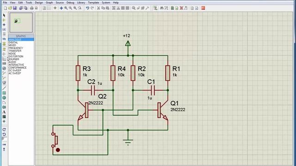The height and width of the screenshot is (166, 296).
Task: Click the blue Pan/center-at-cursor icon
Action: coord(61,8)
